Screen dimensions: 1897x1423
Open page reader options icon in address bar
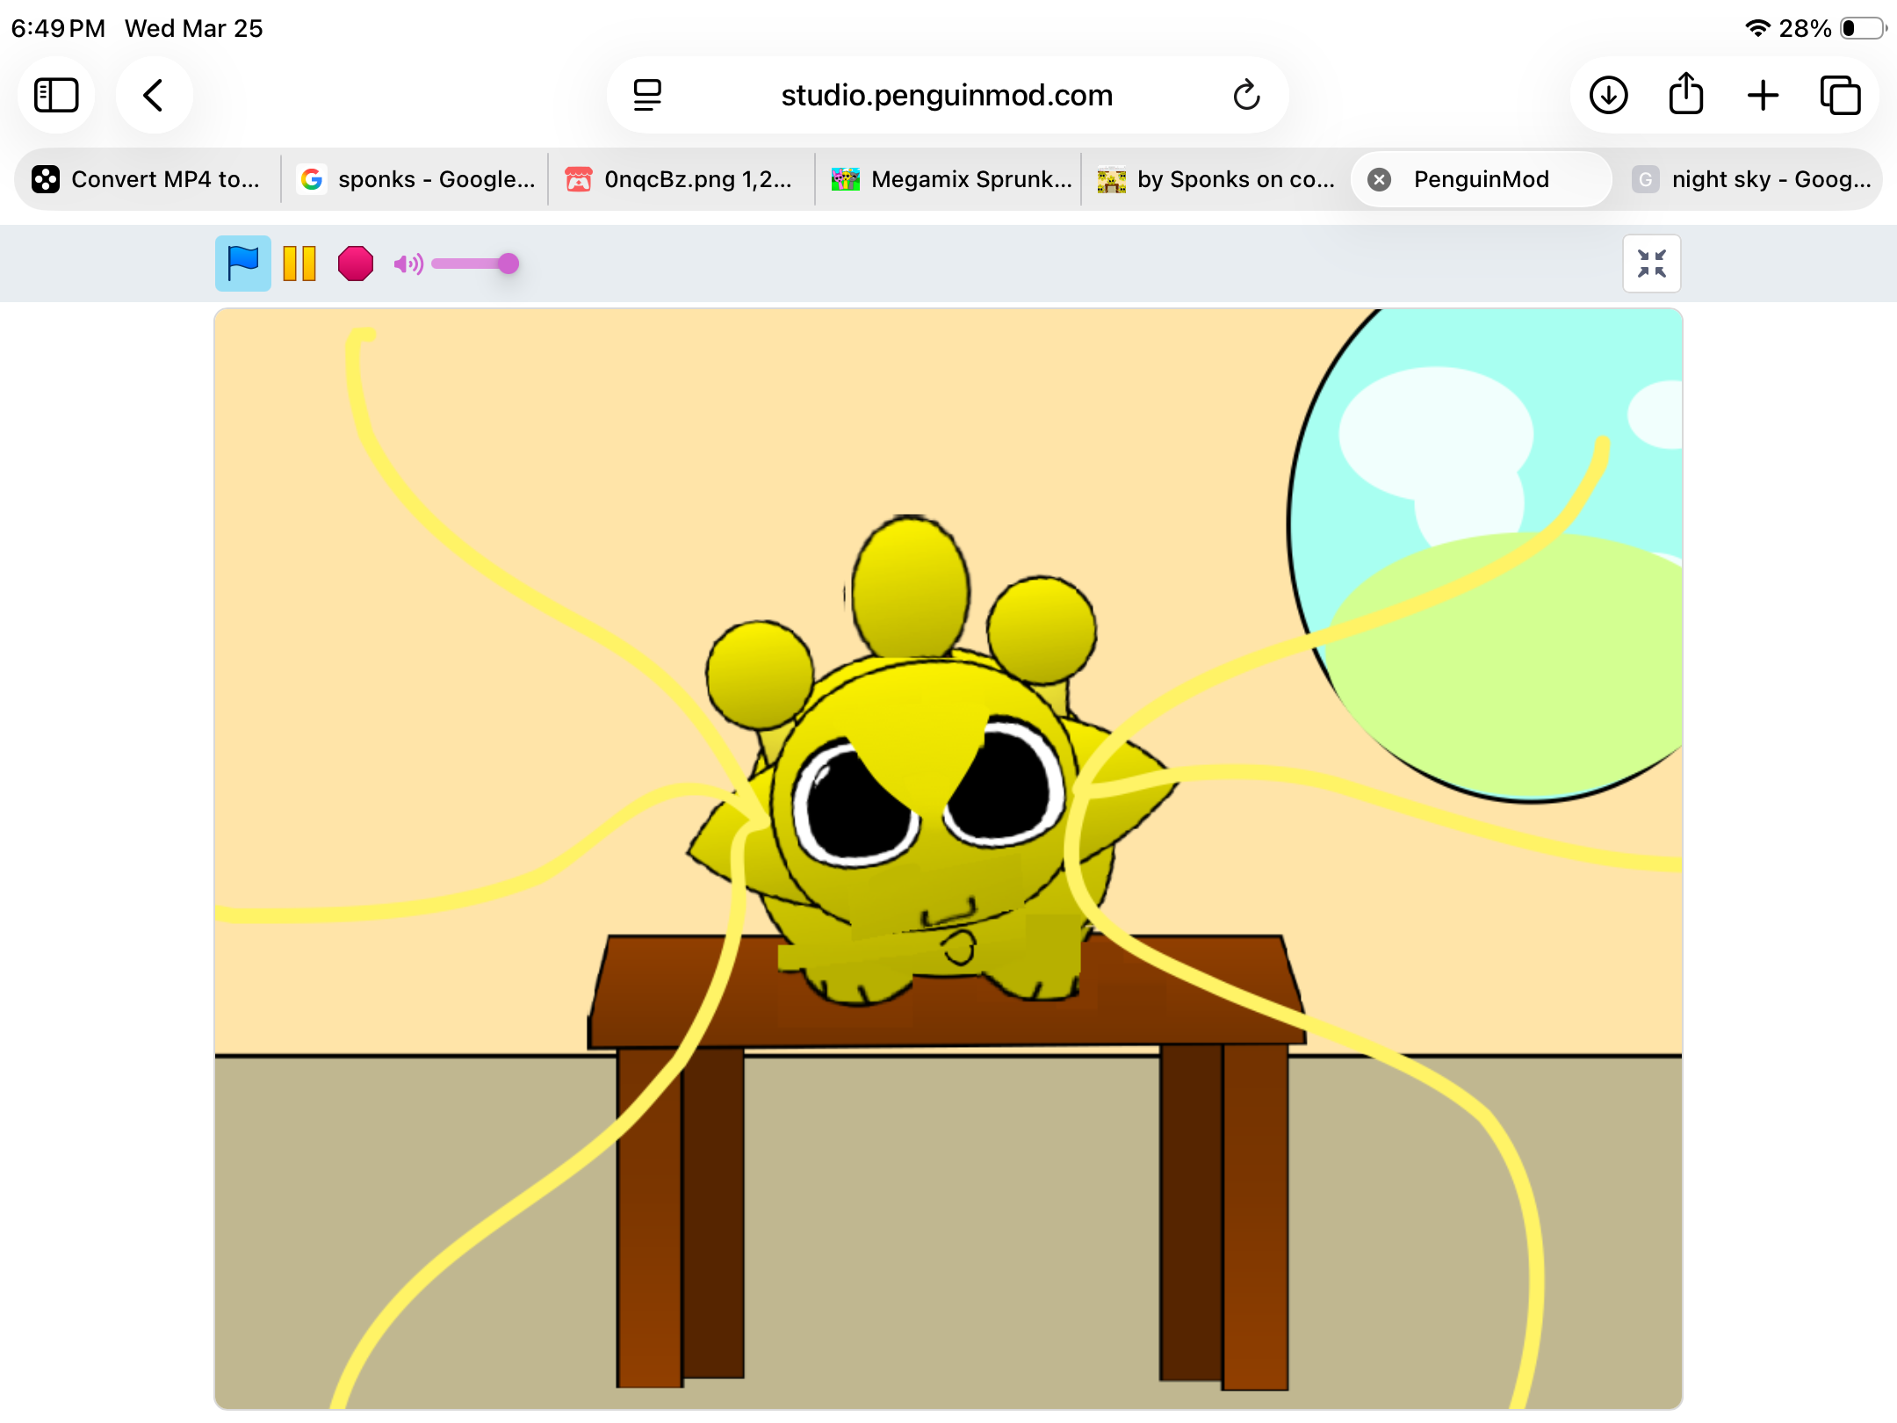647,95
